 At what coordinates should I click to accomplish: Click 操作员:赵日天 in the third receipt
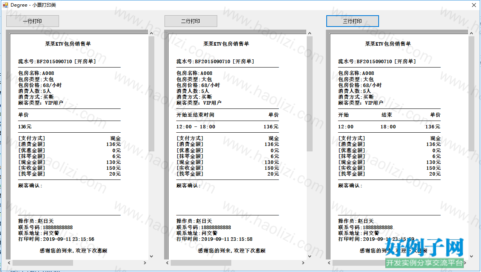356,221
